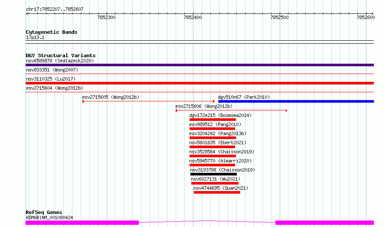Click the red esv3204242 variant bar
The height and width of the screenshot is (227, 386).
(213, 138)
